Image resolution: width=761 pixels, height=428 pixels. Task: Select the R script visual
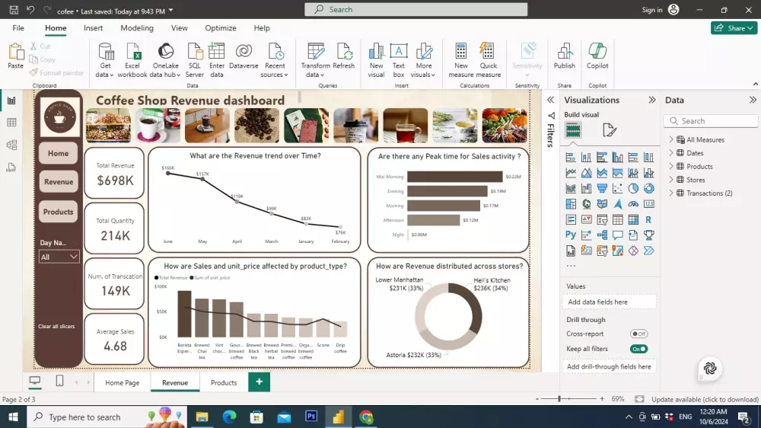click(x=649, y=219)
